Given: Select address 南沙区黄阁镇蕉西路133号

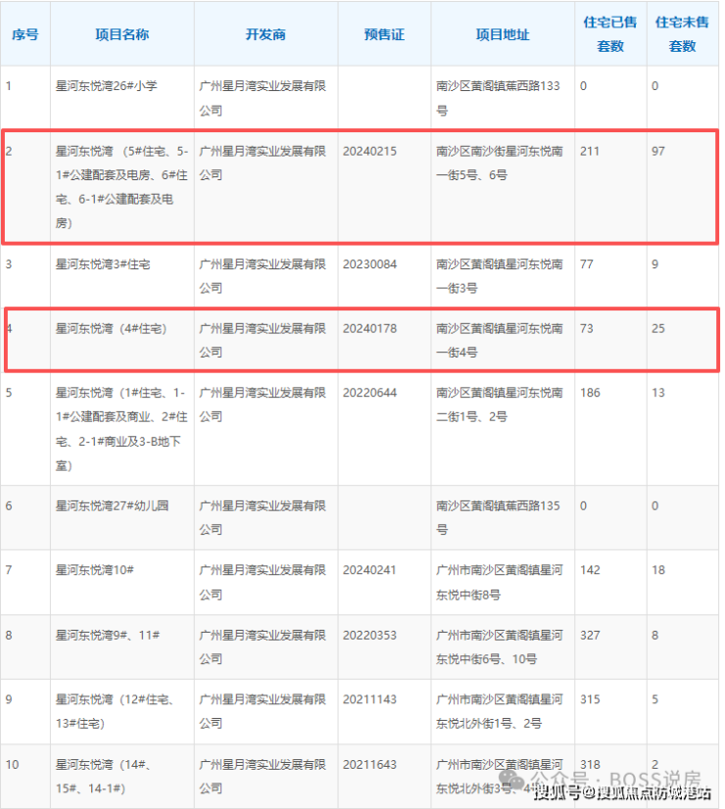Looking at the screenshot, I should [498, 98].
